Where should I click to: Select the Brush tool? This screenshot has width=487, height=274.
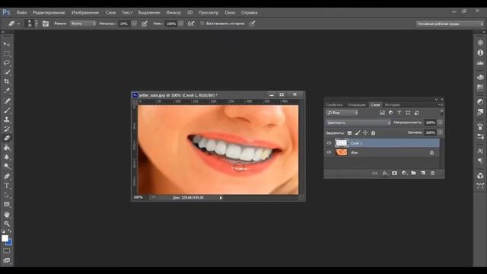coord(7,110)
